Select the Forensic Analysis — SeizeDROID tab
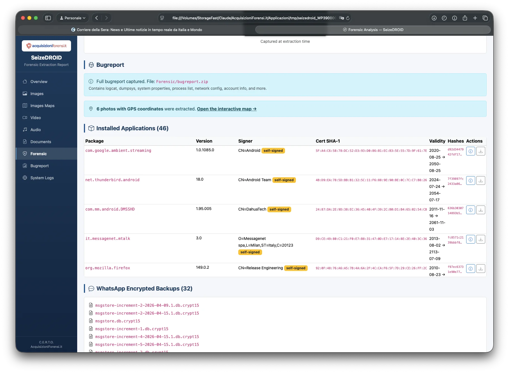 (x=373, y=30)
